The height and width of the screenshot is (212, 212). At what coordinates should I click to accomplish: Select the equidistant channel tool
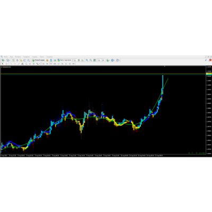(22, 64)
